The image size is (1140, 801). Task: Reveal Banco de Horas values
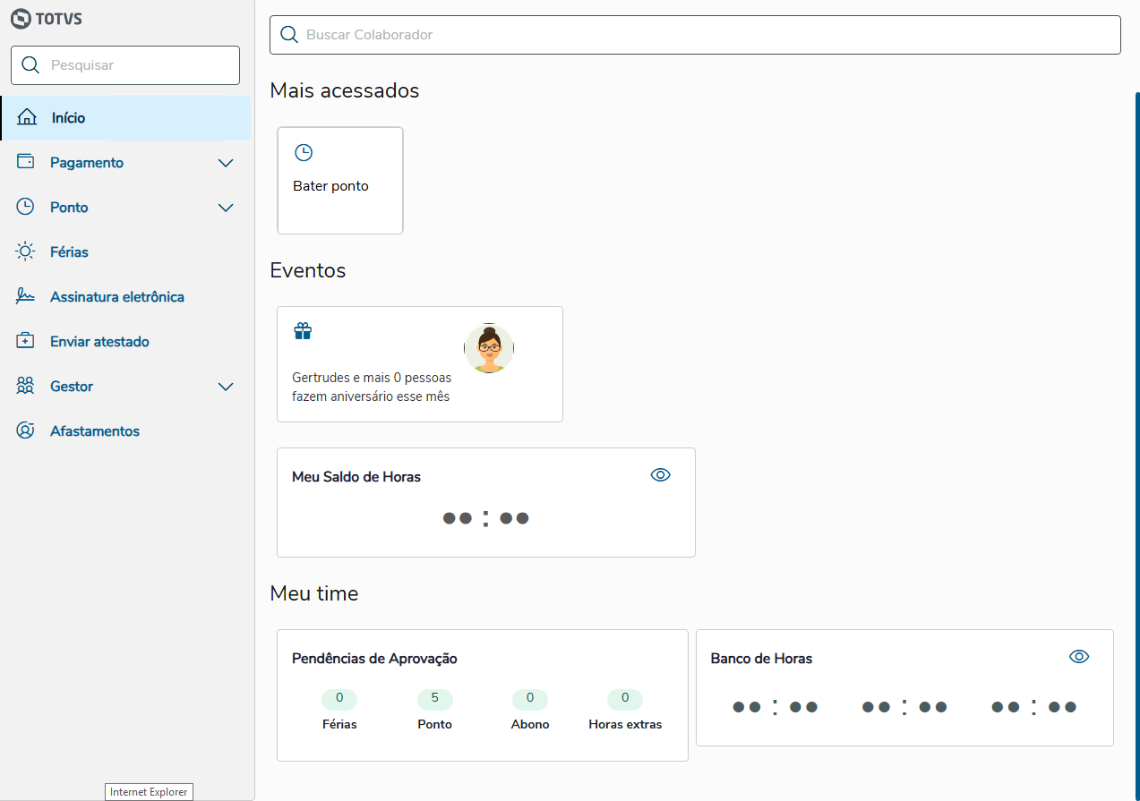point(1079,657)
